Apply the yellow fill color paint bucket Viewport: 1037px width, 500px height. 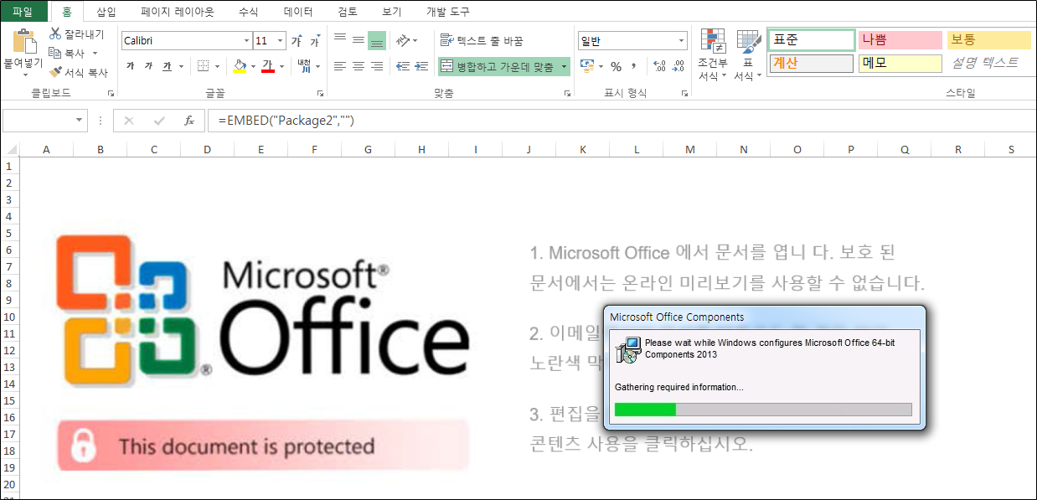(240, 65)
